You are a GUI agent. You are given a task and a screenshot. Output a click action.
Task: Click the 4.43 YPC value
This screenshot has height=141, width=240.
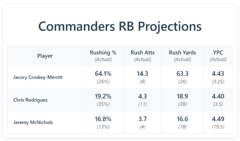point(218,74)
